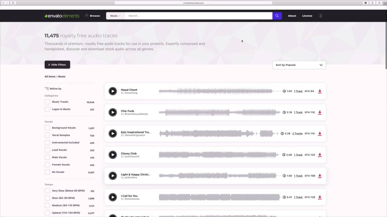Open the License page

[x=307, y=16]
